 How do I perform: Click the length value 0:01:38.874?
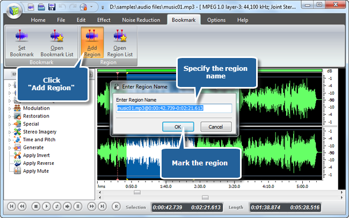point(265,208)
